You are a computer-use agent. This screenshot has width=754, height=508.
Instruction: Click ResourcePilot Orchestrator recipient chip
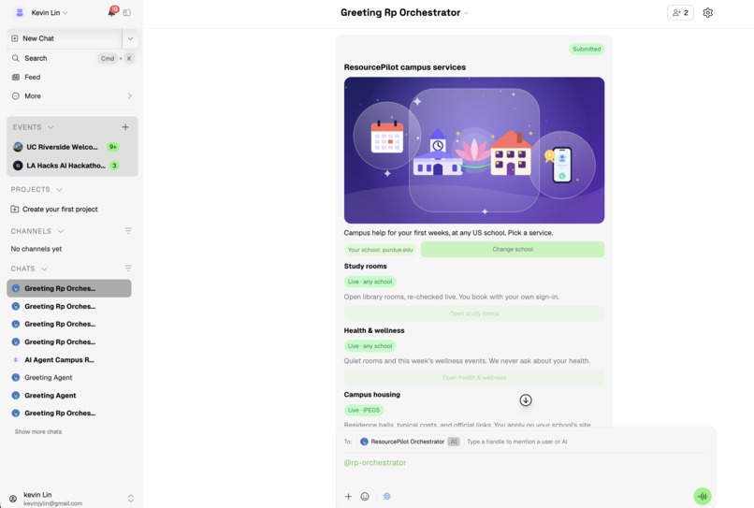410,442
